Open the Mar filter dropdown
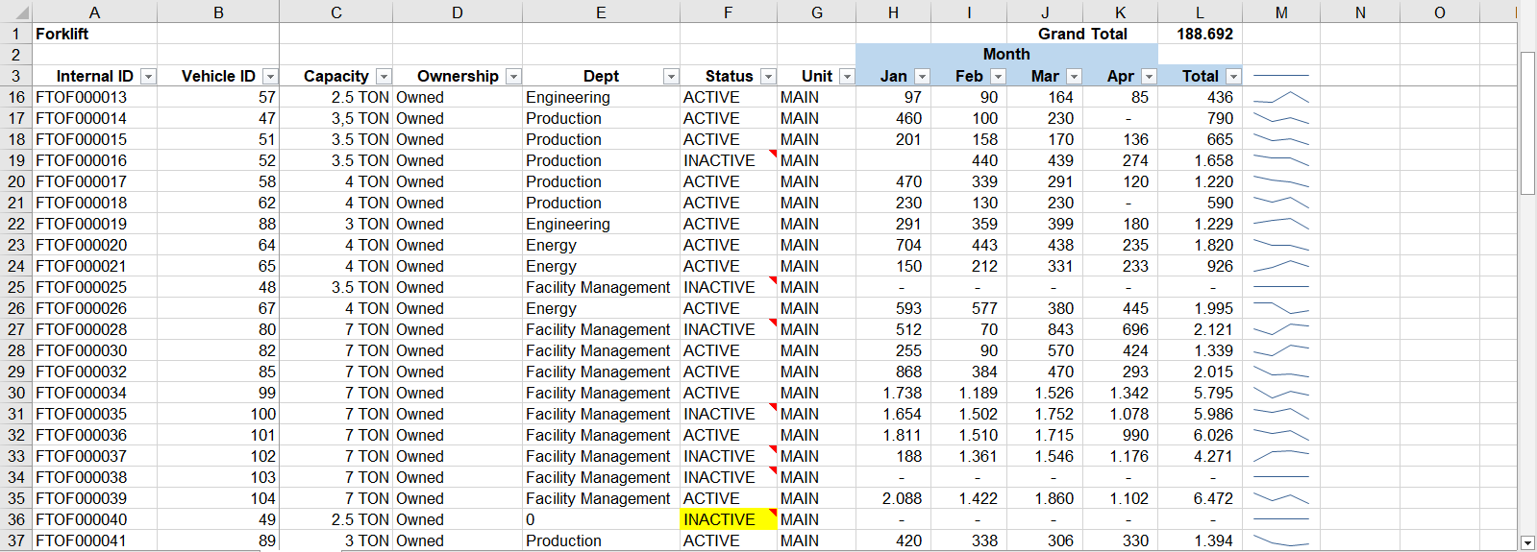1537x552 pixels. (1074, 77)
